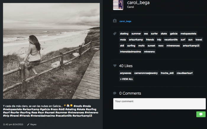Click the user badge icon beside carol_bega link
207x129 pixels.
(x=115, y=21)
